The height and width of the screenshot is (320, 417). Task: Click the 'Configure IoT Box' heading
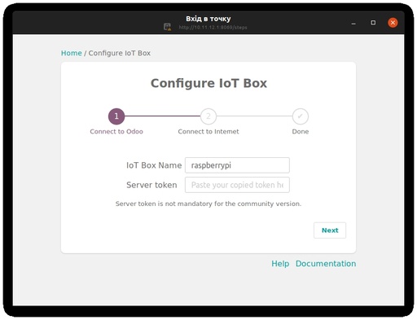(x=208, y=83)
